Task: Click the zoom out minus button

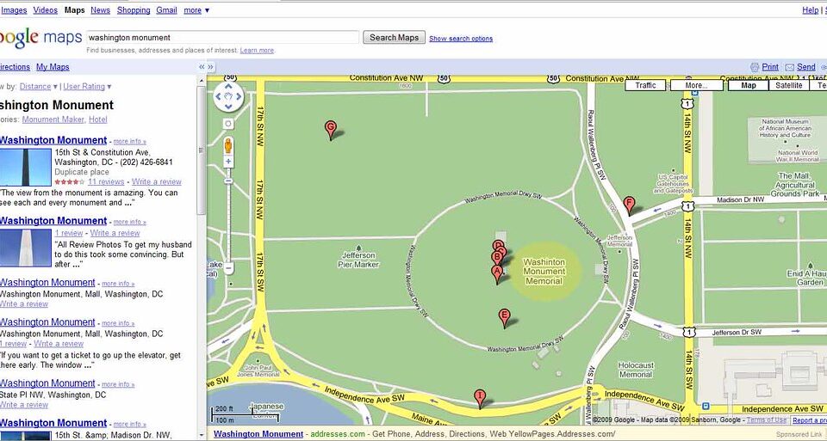Action: click(x=228, y=268)
